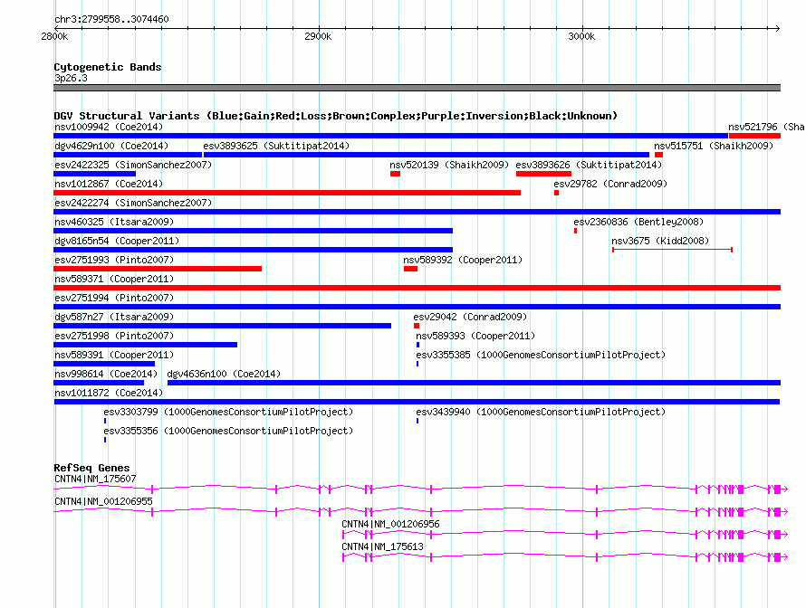Viewport: 806px width, 608px height.
Task: Open esv3439940 (1000GenomesConsortiumPilotProject) label
Action: (x=541, y=412)
